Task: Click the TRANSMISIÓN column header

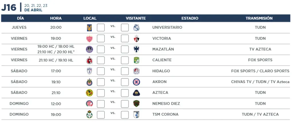Action: tap(259, 18)
